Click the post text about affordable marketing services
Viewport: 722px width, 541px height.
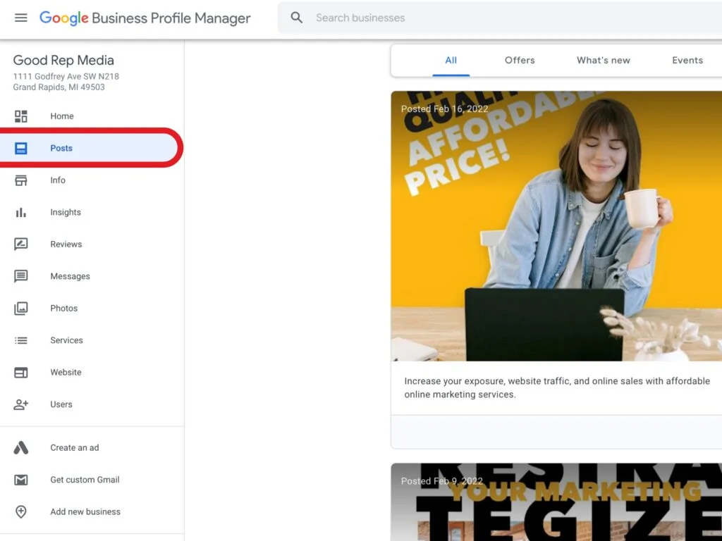(557, 388)
